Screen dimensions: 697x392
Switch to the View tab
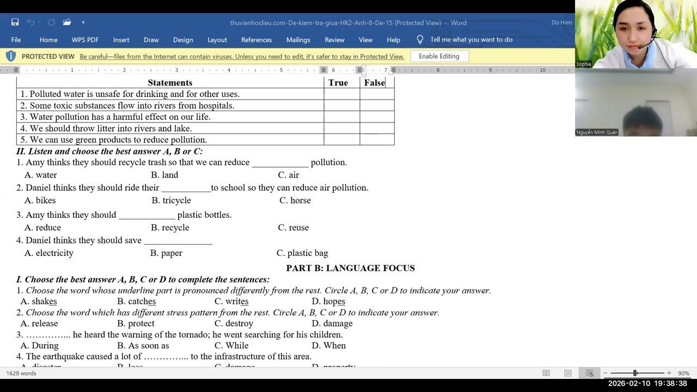365,40
